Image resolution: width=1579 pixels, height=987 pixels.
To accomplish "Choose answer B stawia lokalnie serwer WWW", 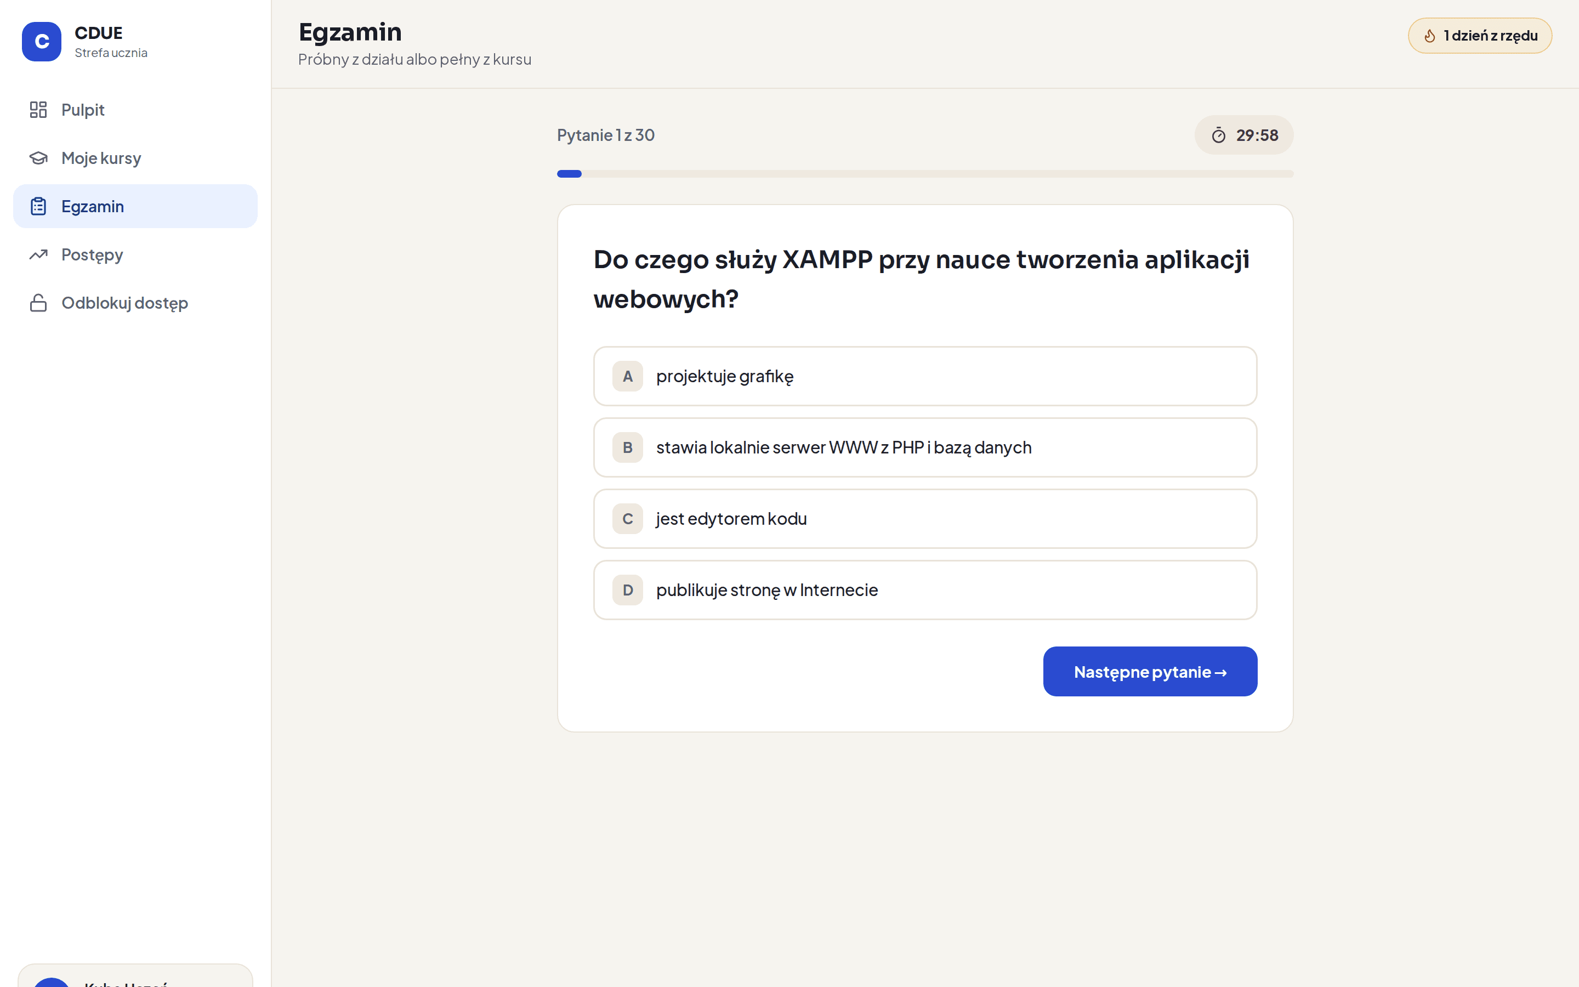I will click(x=924, y=447).
